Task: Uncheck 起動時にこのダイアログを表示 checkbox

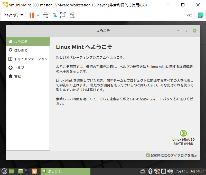Action: [148, 155]
